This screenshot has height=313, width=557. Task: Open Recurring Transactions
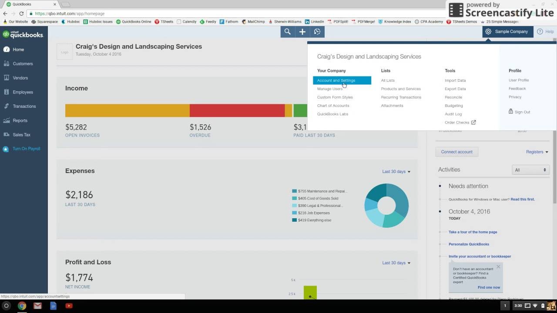click(401, 97)
